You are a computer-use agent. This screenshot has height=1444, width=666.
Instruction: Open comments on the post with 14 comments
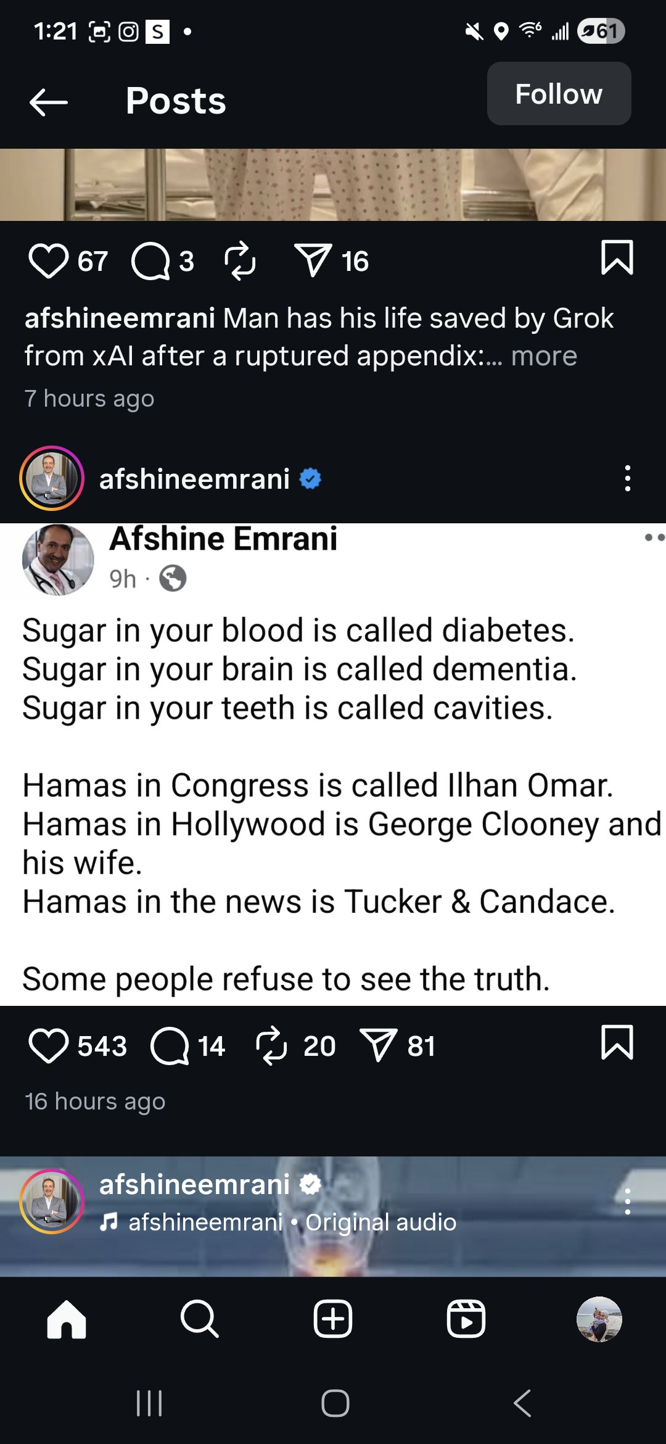tap(170, 1046)
